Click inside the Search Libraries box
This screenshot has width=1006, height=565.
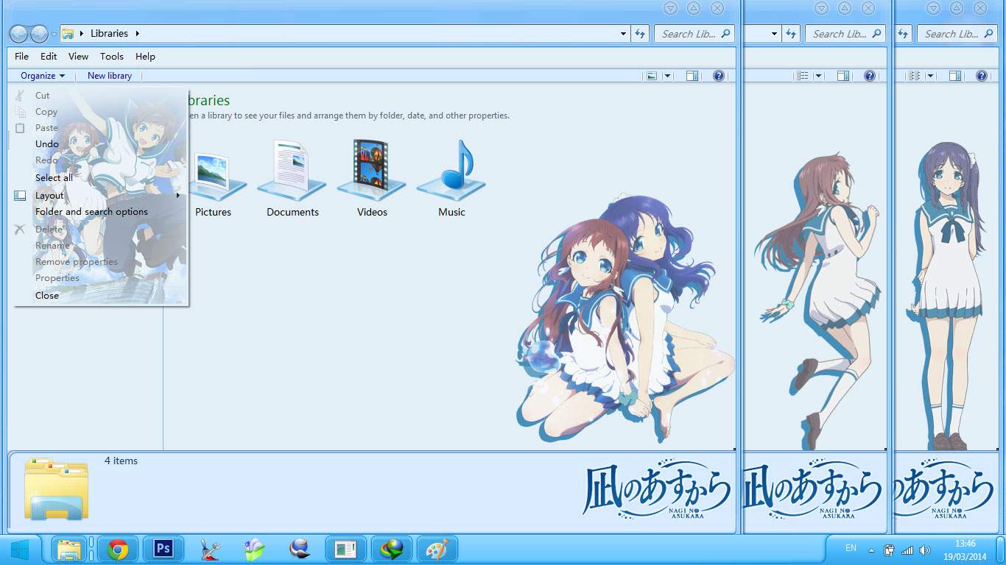point(689,33)
